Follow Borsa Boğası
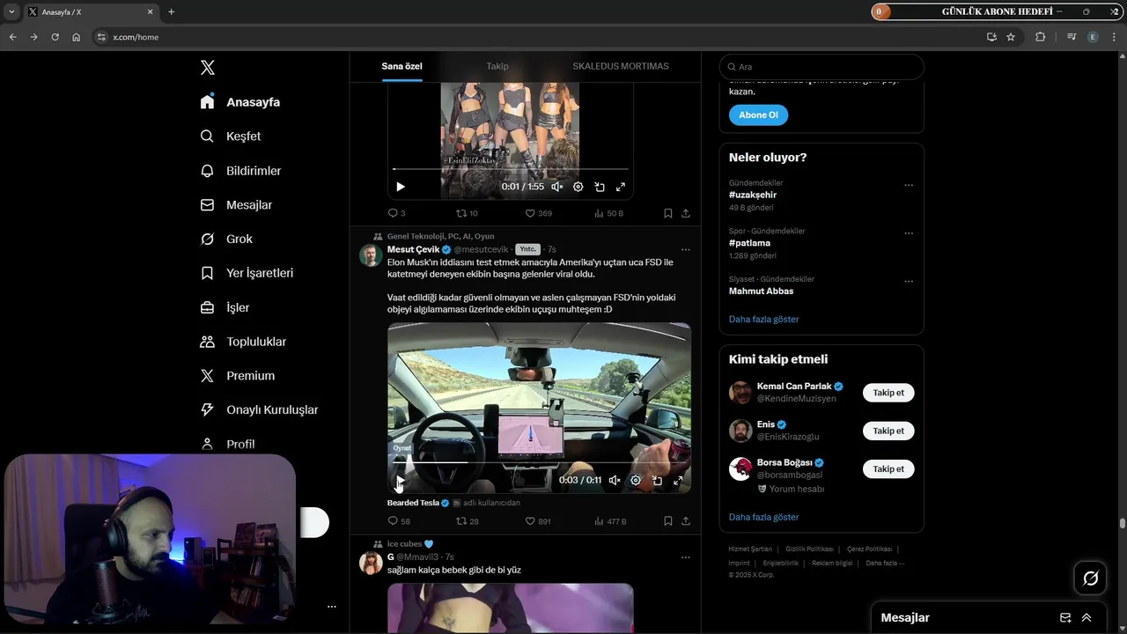The height and width of the screenshot is (634, 1127). click(x=888, y=469)
